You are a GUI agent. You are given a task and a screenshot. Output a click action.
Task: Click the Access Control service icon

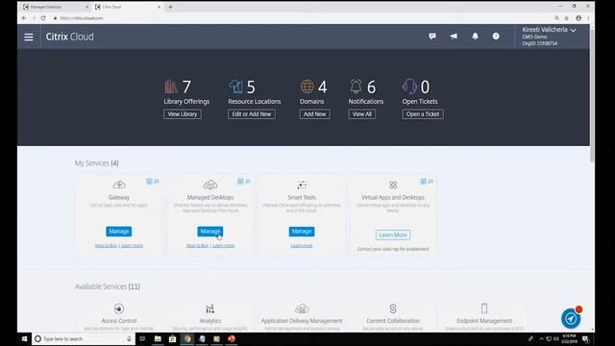(x=119, y=309)
